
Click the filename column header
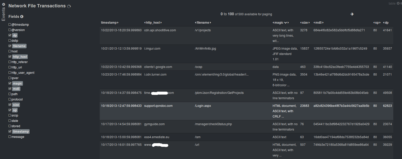tap(203, 23)
